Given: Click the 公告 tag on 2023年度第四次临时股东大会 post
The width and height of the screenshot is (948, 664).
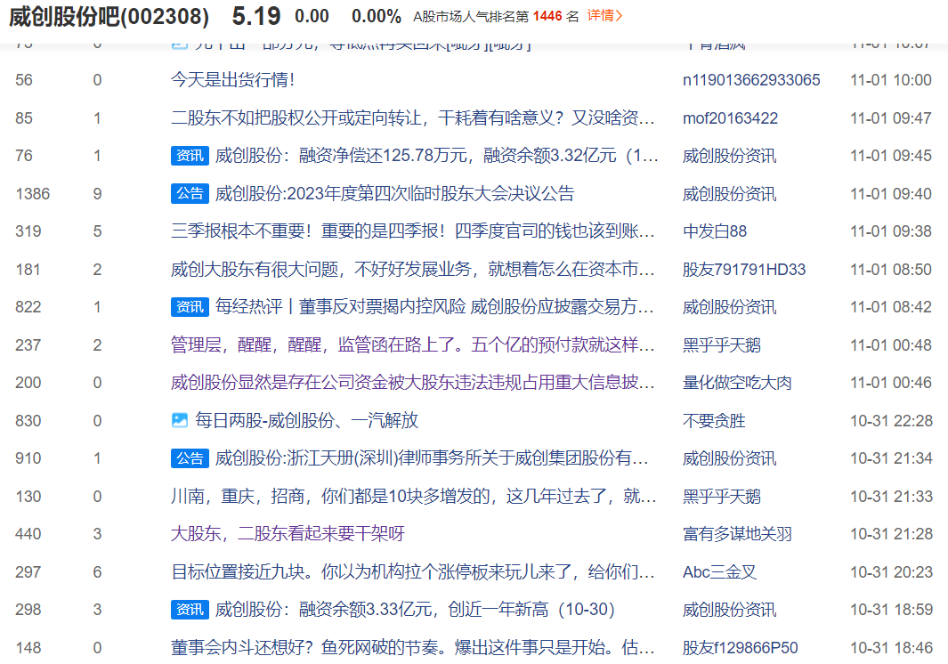Looking at the screenshot, I should [x=190, y=193].
